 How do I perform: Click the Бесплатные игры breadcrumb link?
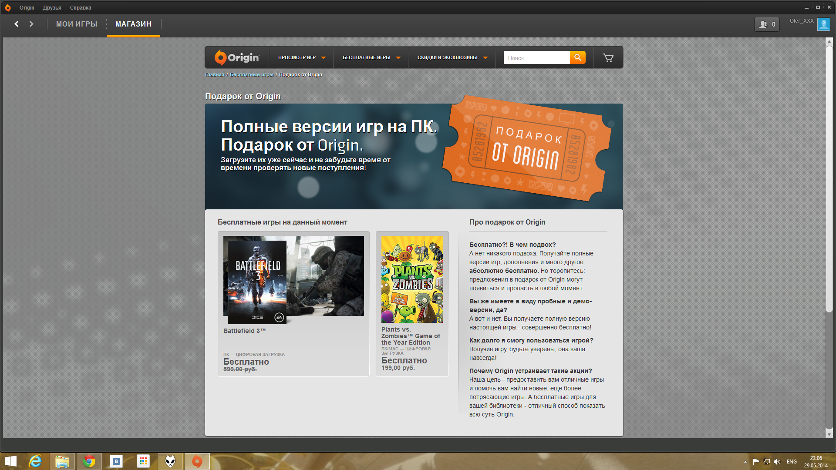click(x=251, y=74)
